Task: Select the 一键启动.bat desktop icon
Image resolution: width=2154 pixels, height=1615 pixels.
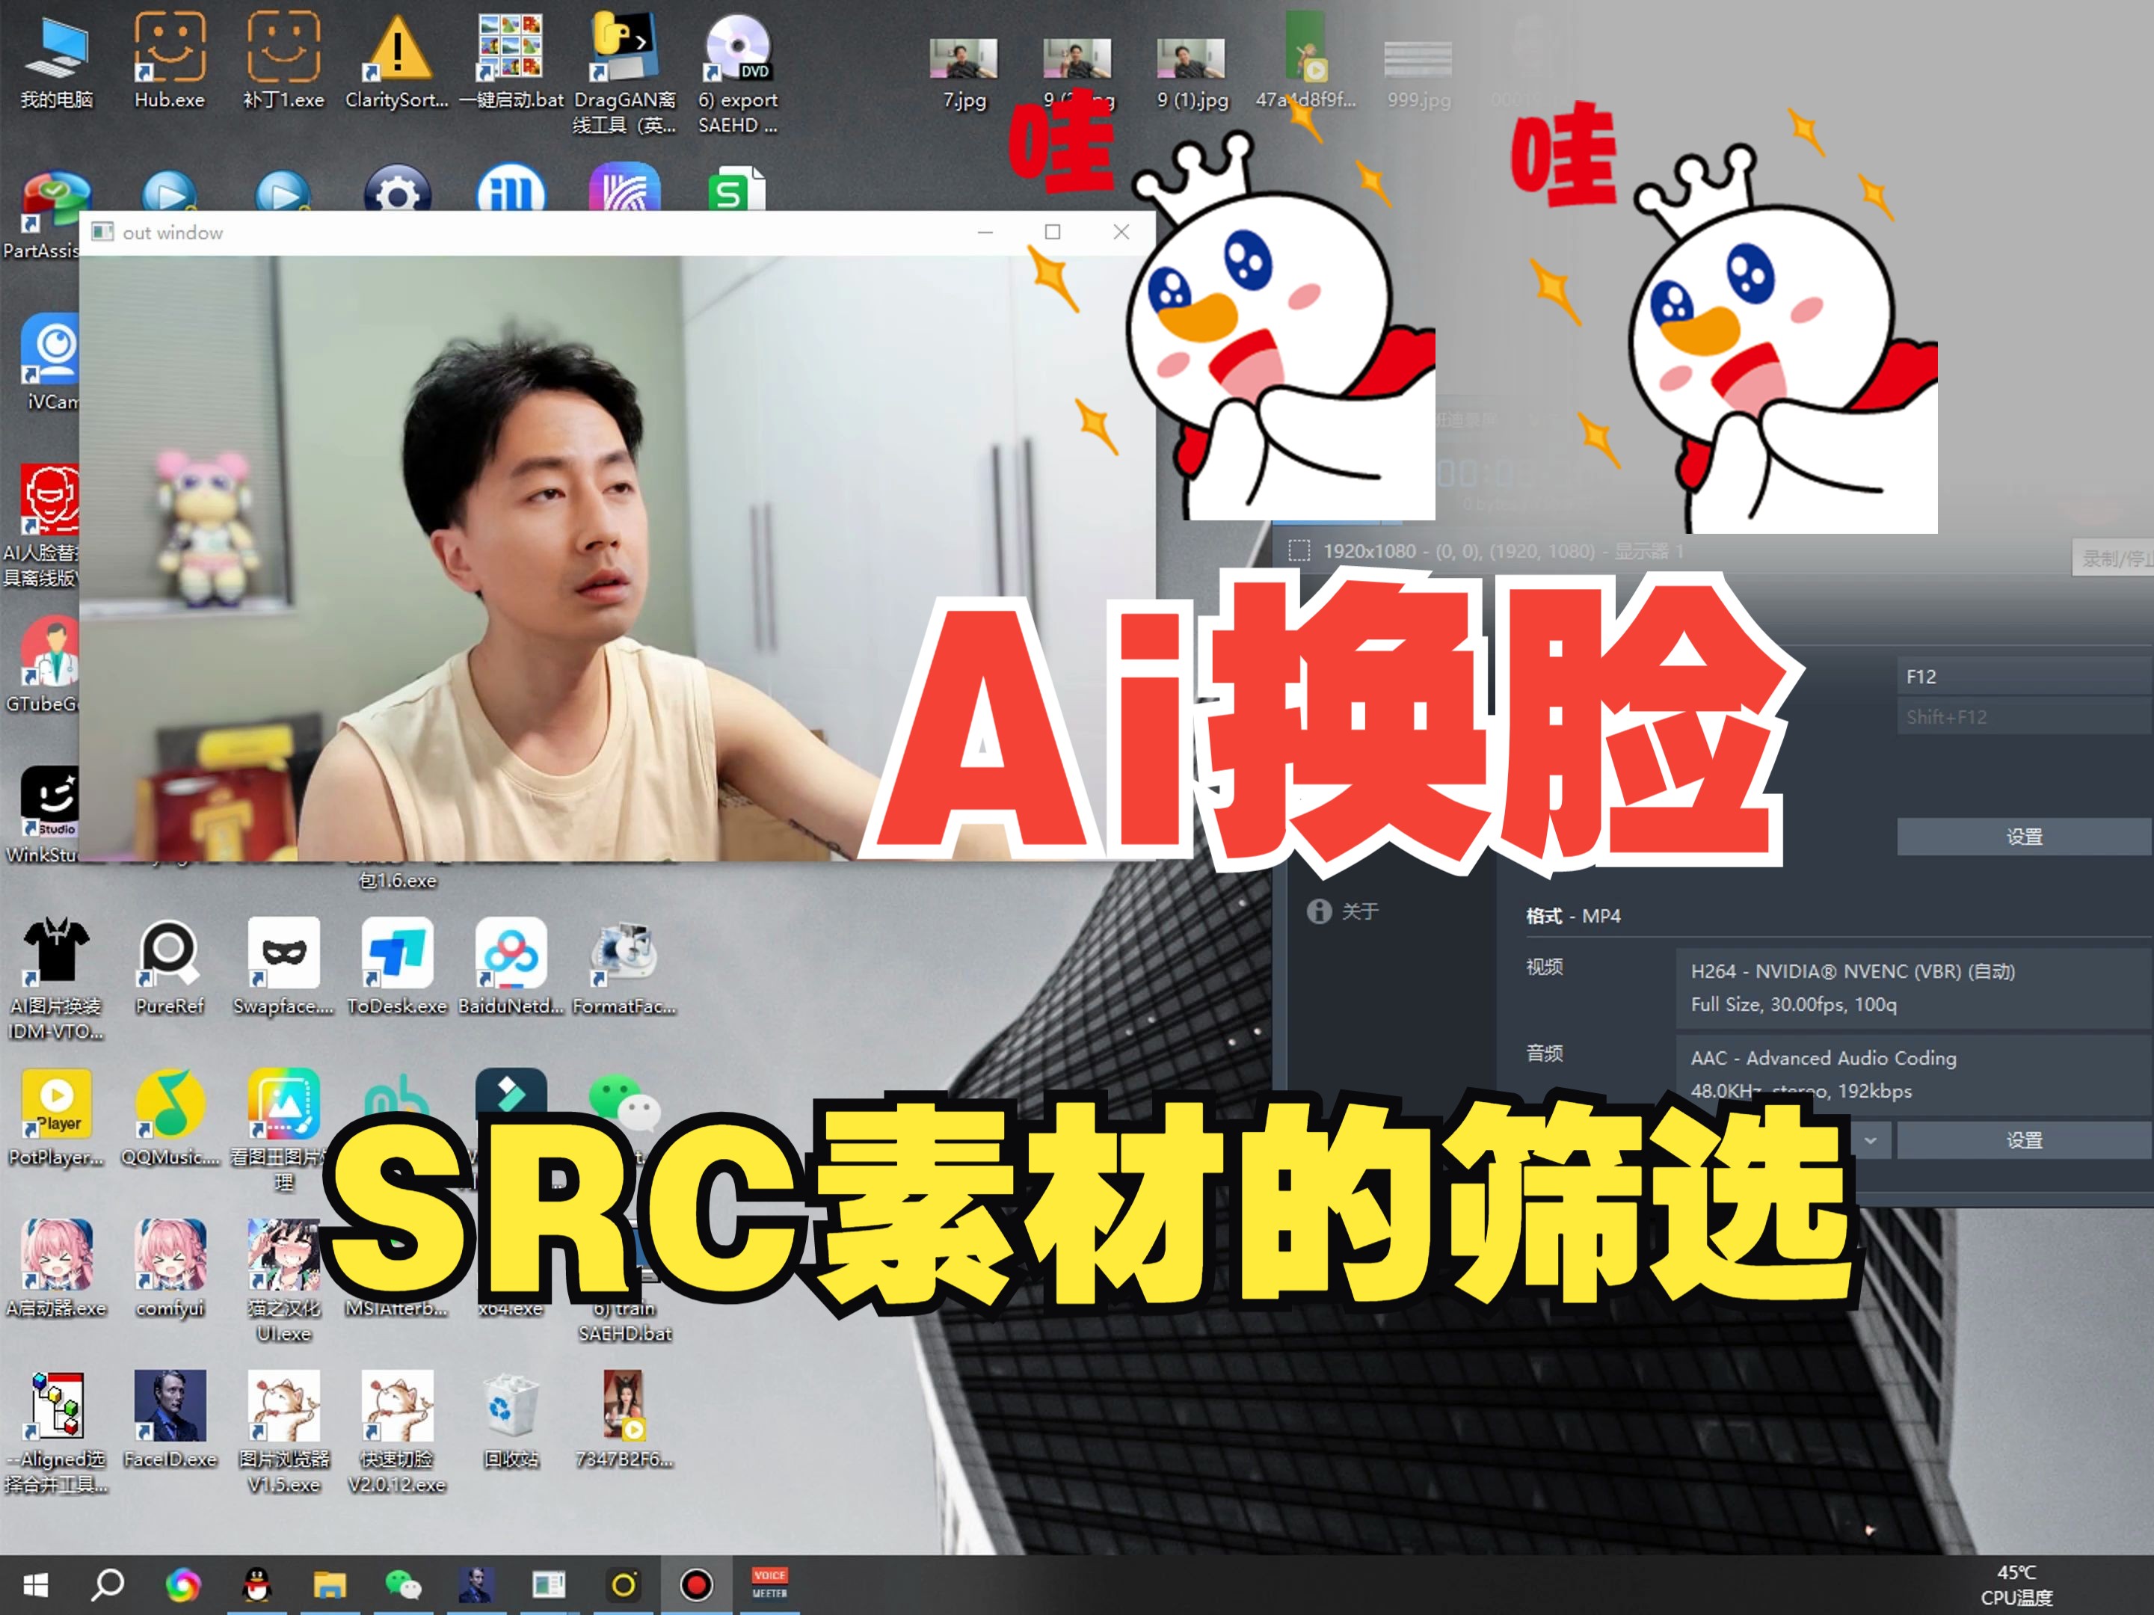Action: click(x=510, y=61)
